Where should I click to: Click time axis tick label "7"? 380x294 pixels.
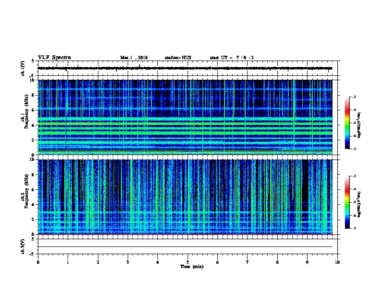pos(248,262)
